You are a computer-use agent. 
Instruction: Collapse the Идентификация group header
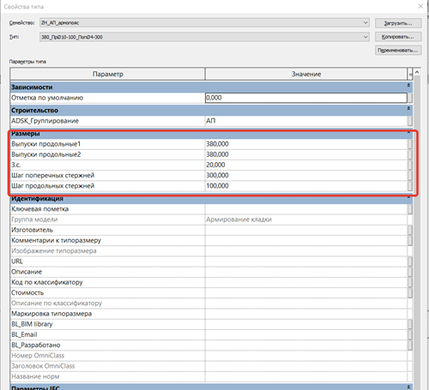click(211, 199)
